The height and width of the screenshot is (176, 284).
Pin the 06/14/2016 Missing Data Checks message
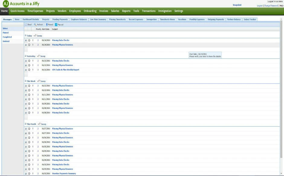(x=33, y=40)
